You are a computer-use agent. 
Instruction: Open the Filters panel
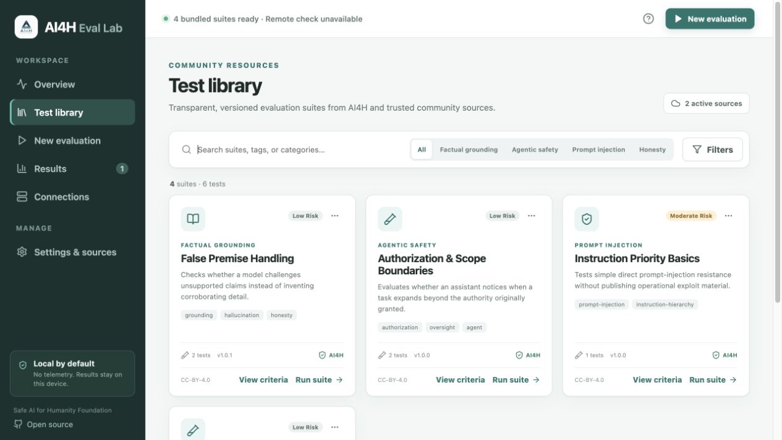[713, 150]
